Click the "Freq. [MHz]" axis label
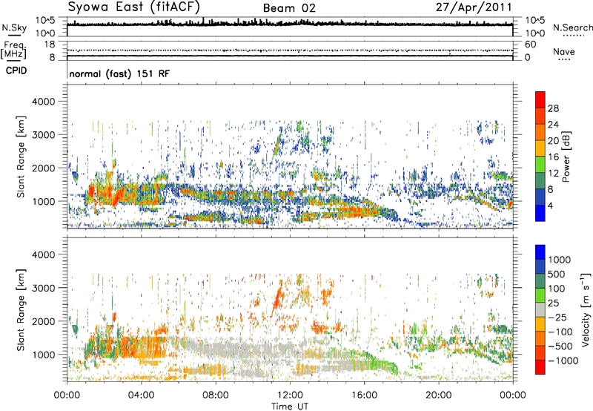The width and height of the screenshot is (593, 411). (14, 50)
